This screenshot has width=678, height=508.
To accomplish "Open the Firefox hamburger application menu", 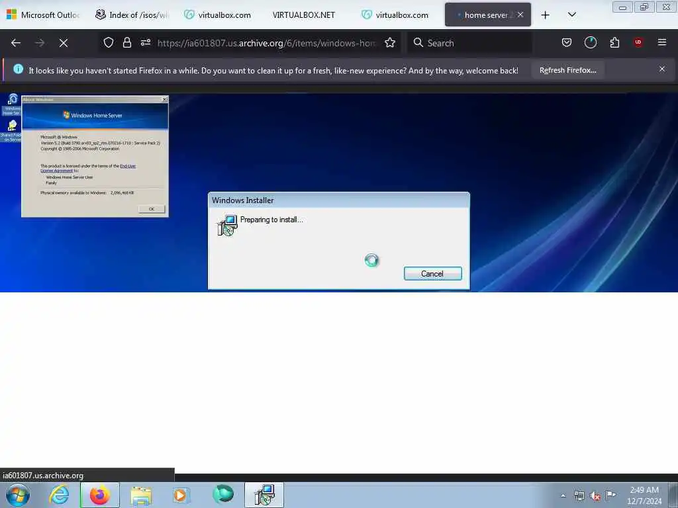I will (x=662, y=42).
